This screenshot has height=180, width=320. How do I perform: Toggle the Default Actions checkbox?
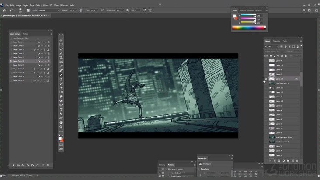pyautogui.click(x=160, y=169)
